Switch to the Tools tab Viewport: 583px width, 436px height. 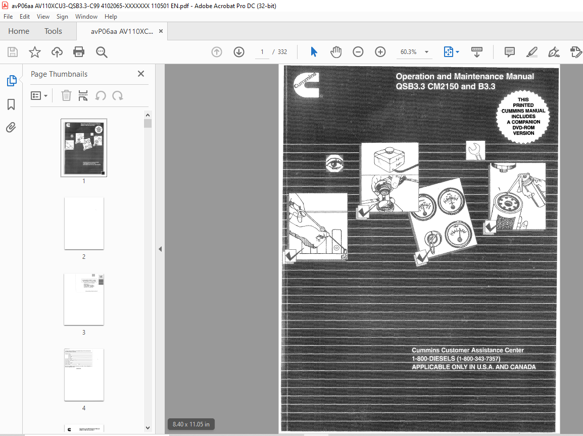pyautogui.click(x=53, y=31)
